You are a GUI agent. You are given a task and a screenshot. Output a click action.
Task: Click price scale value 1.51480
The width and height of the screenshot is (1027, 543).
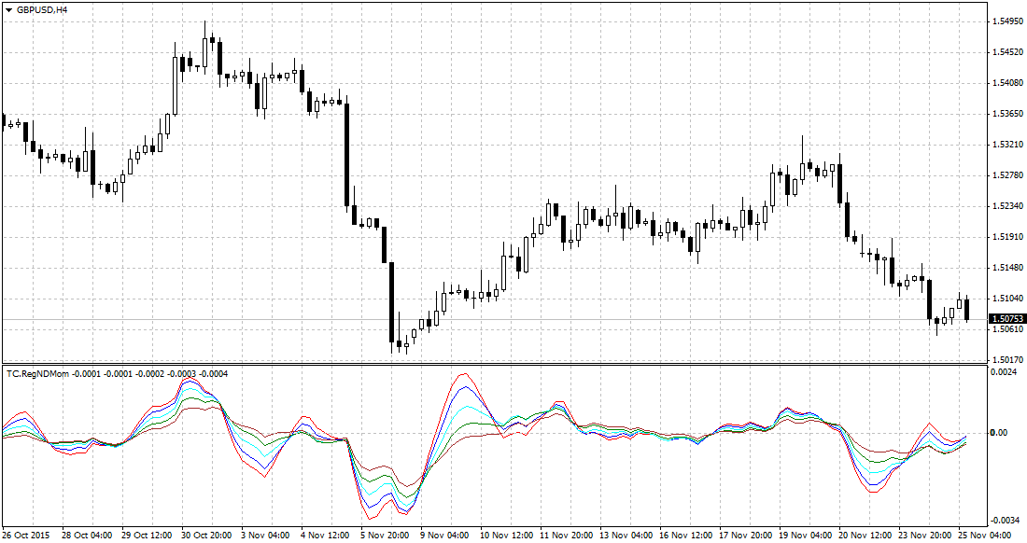pos(1007,268)
